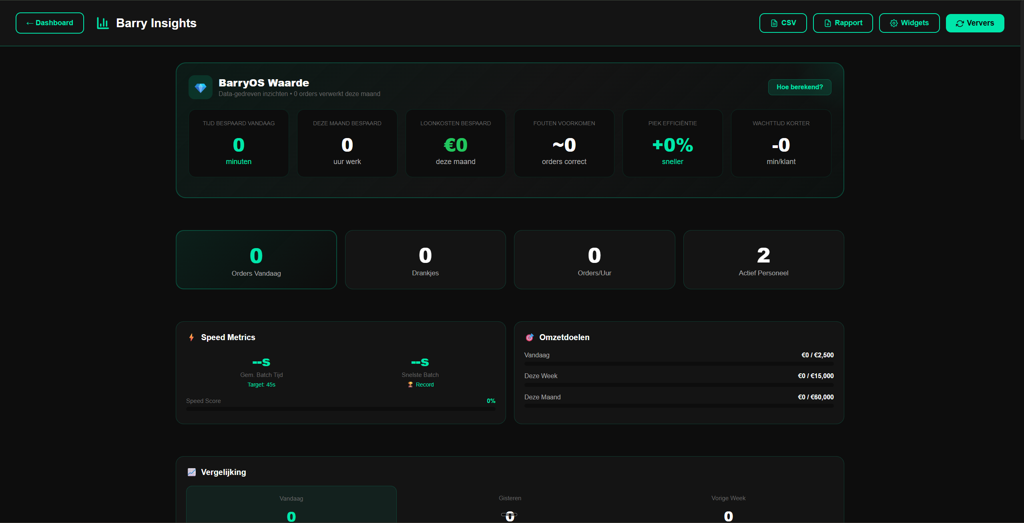Open the 'Hoe berekend?' explanation
Image resolution: width=1024 pixels, height=523 pixels.
click(x=799, y=87)
